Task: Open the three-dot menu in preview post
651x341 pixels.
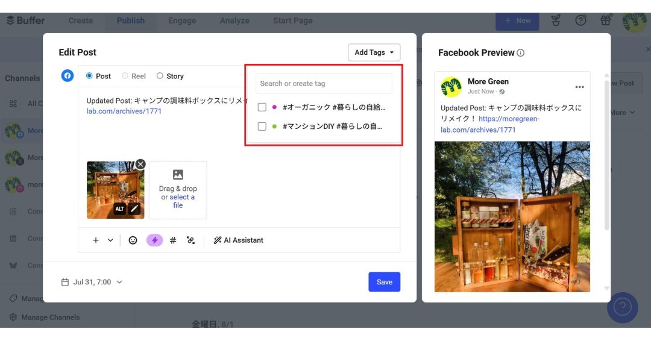Action: pyautogui.click(x=580, y=87)
